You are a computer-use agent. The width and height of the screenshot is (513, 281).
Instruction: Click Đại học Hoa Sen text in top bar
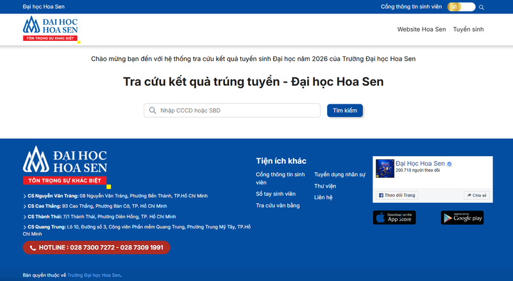pyautogui.click(x=44, y=6)
